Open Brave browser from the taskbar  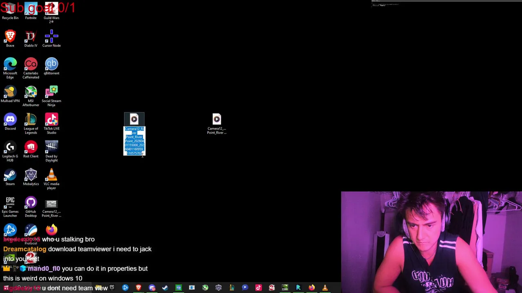(139, 288)
